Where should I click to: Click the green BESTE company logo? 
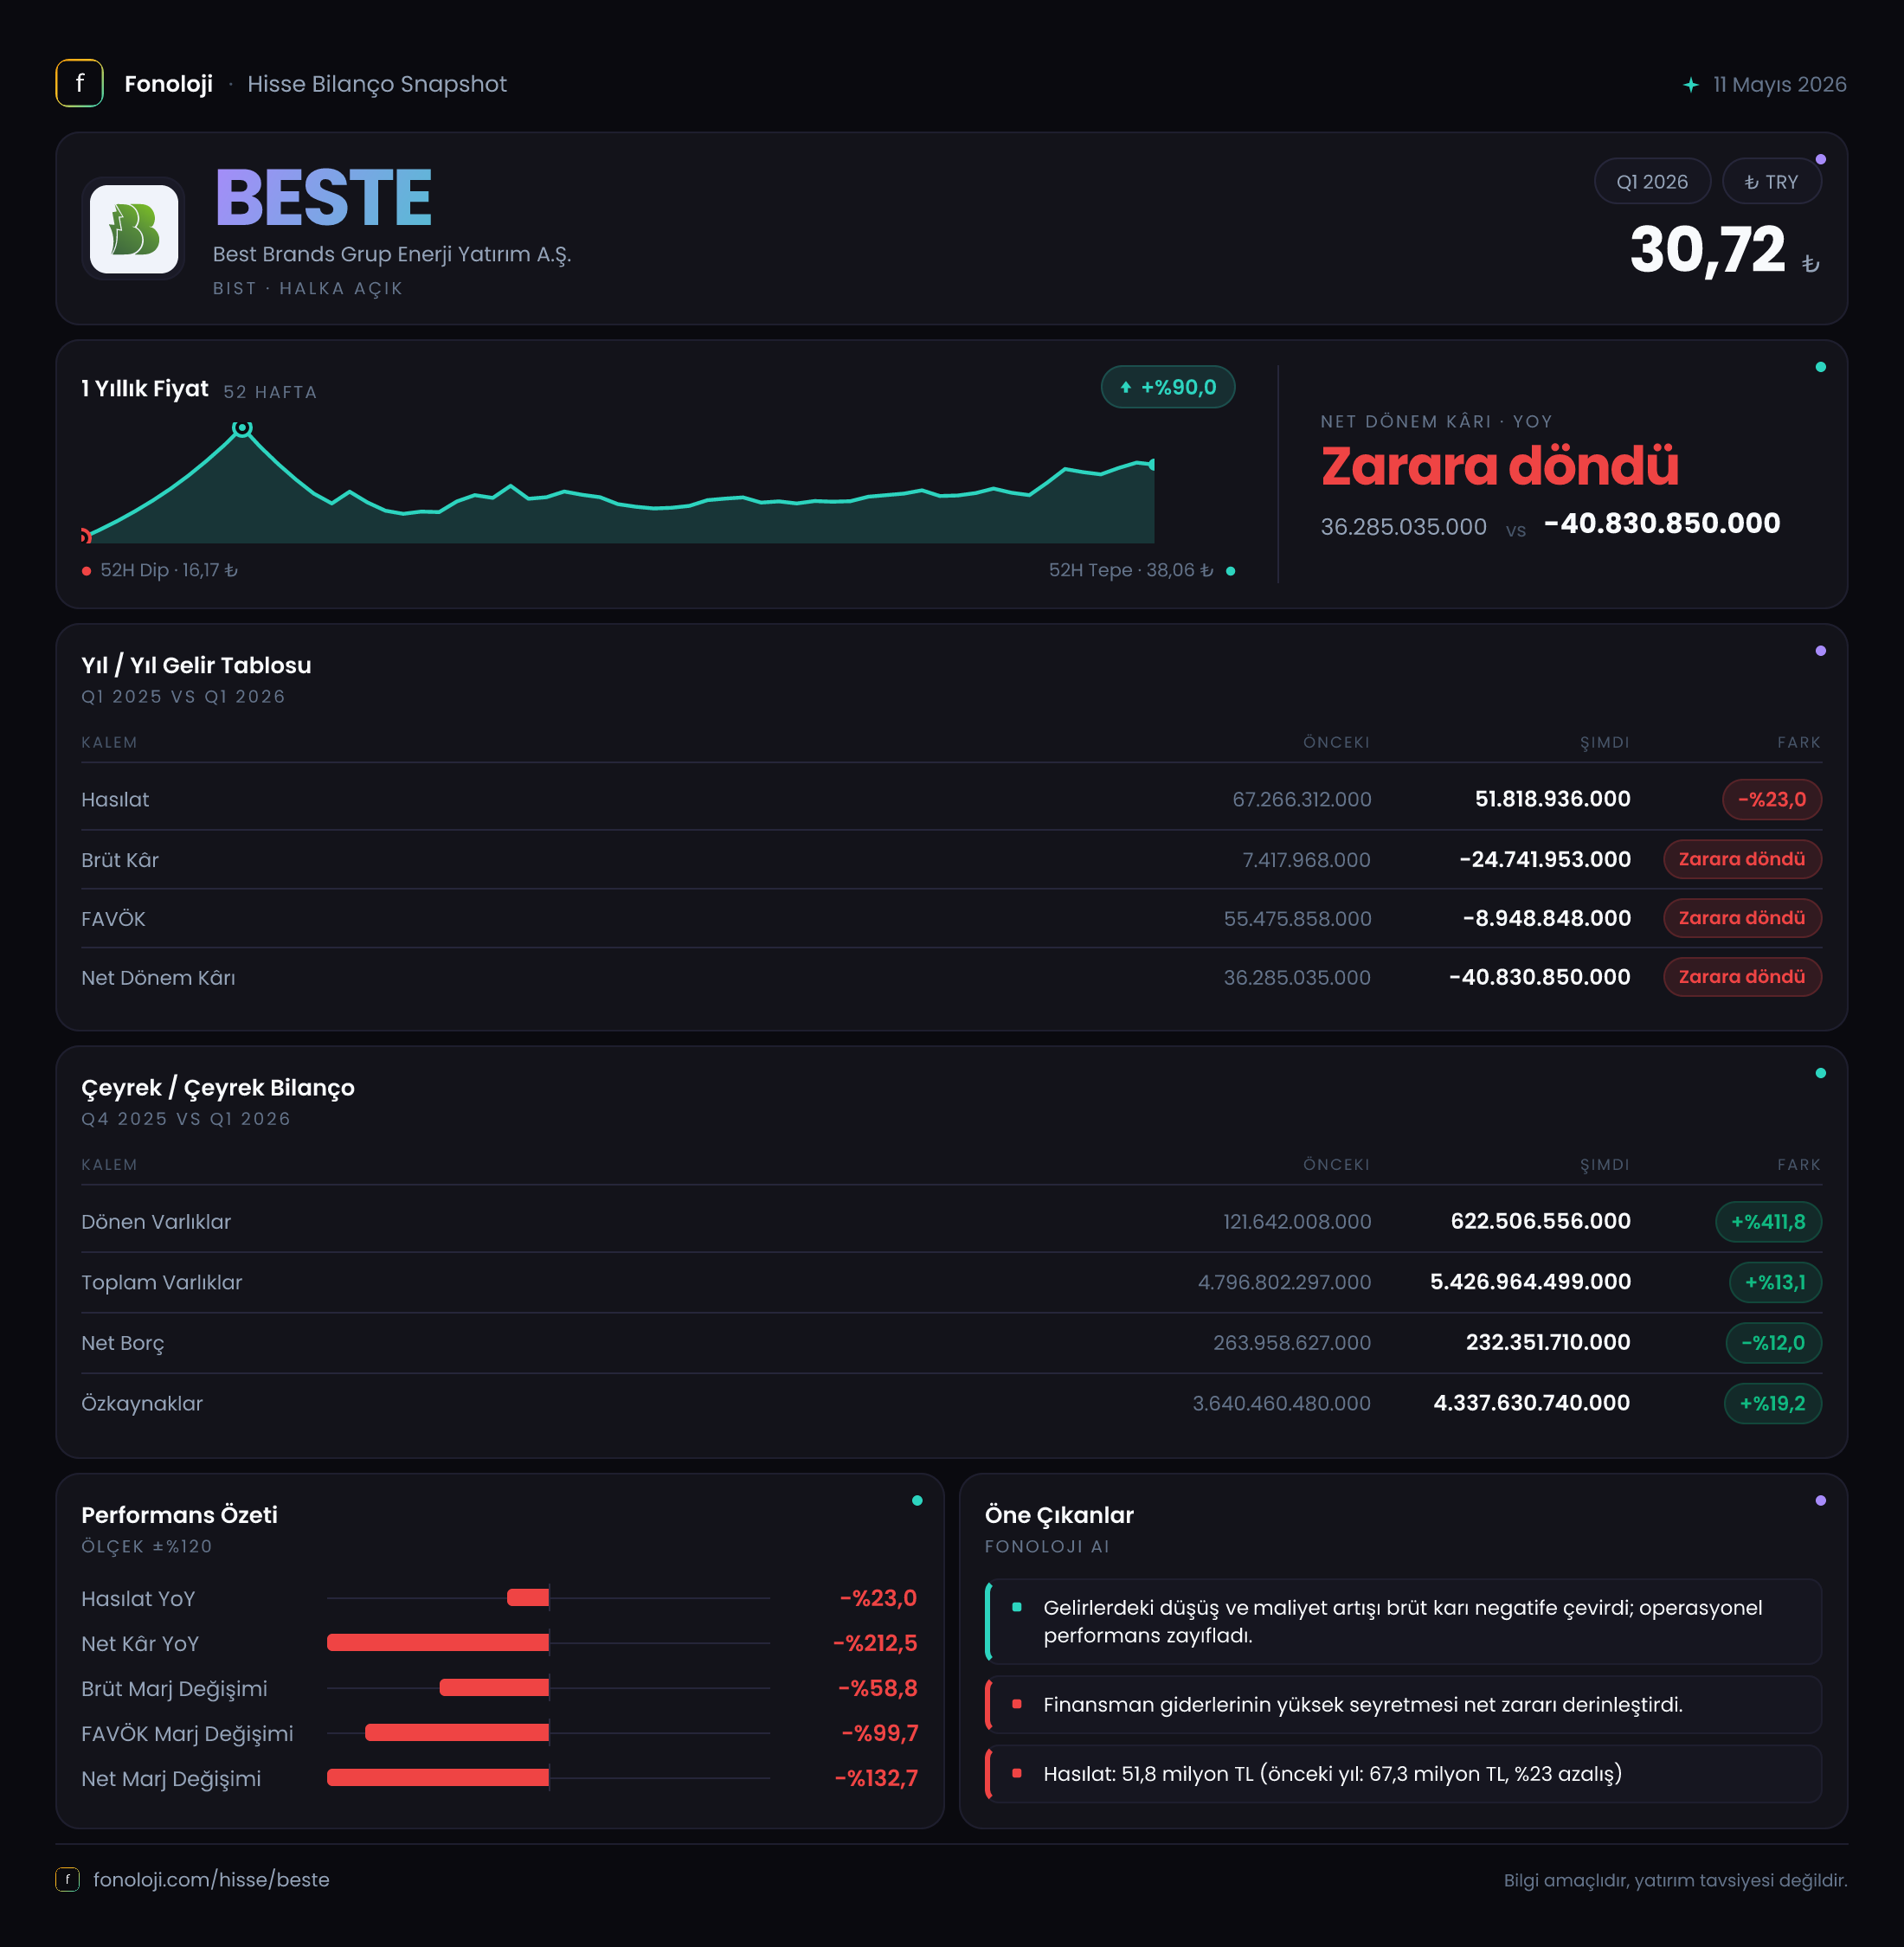[x=134, y=229]
